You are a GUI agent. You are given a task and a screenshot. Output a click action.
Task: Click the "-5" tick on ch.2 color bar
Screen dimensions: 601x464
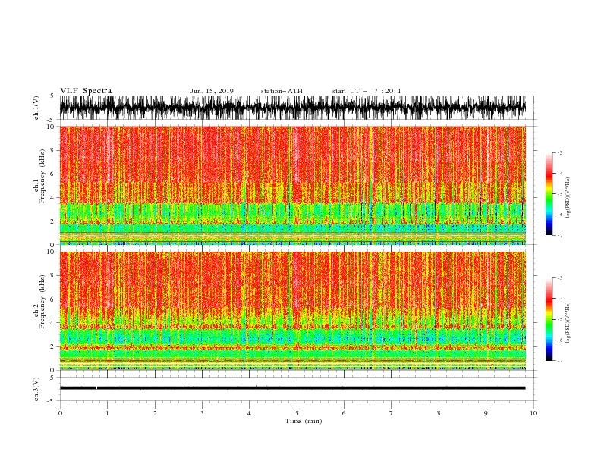coord(560,319)
